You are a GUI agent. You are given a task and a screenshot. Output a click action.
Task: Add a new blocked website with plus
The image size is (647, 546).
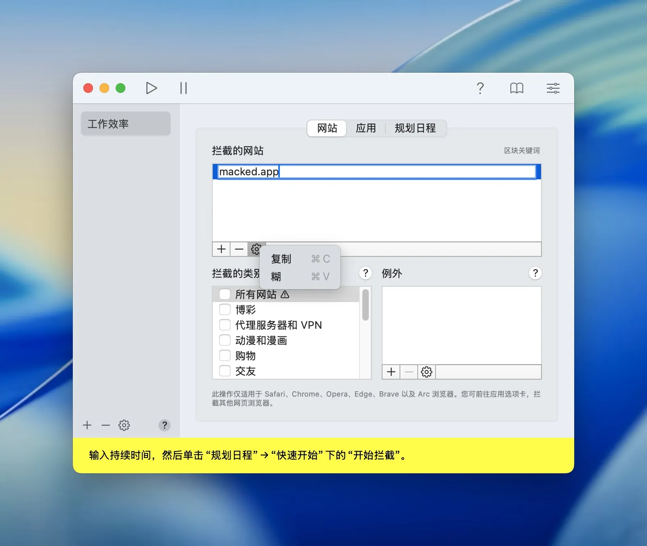click(x=221, y=249)
